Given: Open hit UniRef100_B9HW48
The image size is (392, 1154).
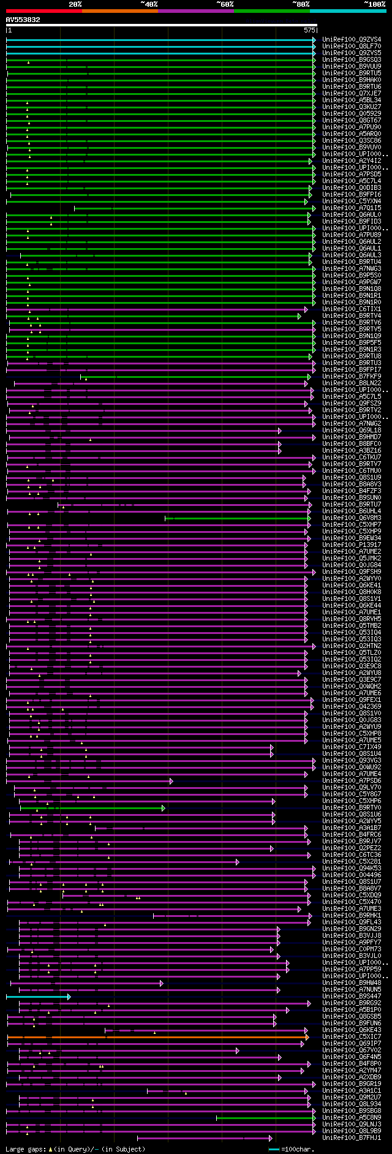Looking at the screenshot, I should click(x=352, y=982).
